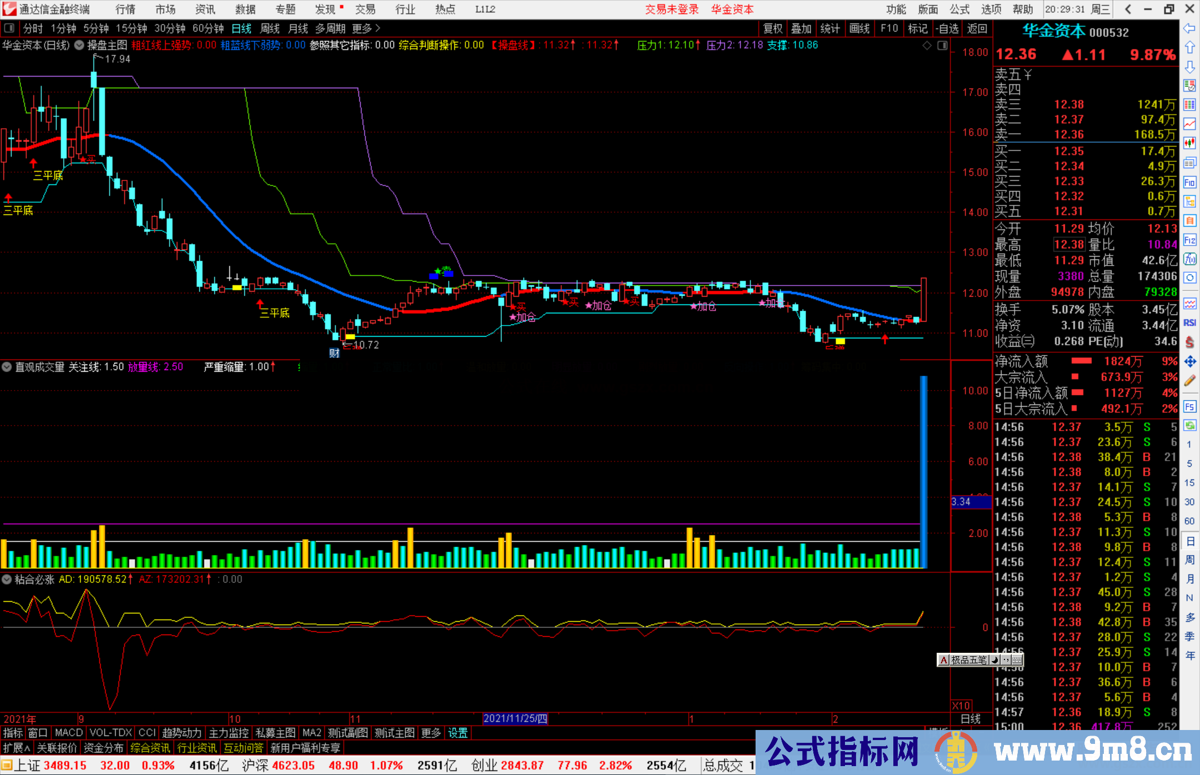Click the trend line chart sidebar icon

[1189, 124]
